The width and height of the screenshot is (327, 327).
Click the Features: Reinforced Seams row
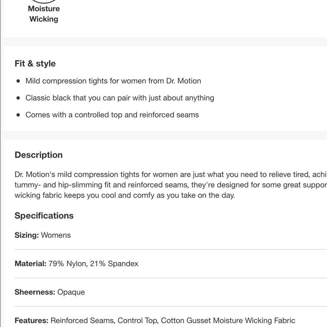point(171,320)
